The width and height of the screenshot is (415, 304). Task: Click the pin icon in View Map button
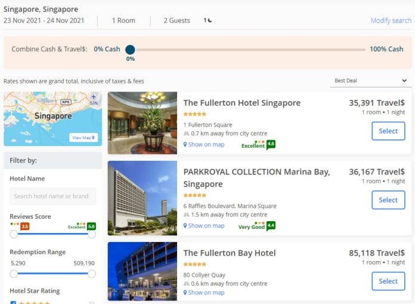93,138
